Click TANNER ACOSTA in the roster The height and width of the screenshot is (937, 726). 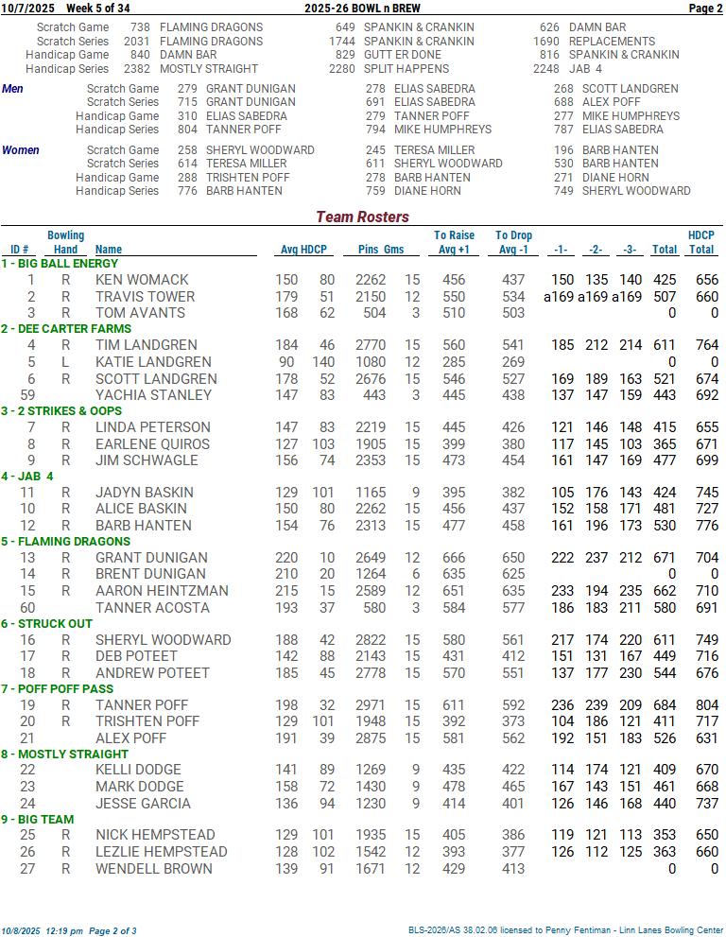[152, 608]
